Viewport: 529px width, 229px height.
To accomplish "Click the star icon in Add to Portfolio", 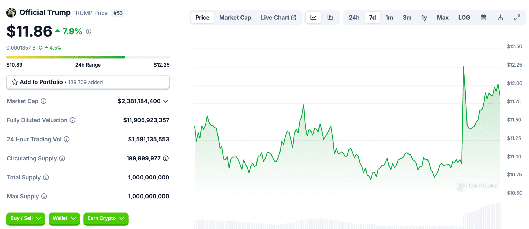I will pos(15,82).
